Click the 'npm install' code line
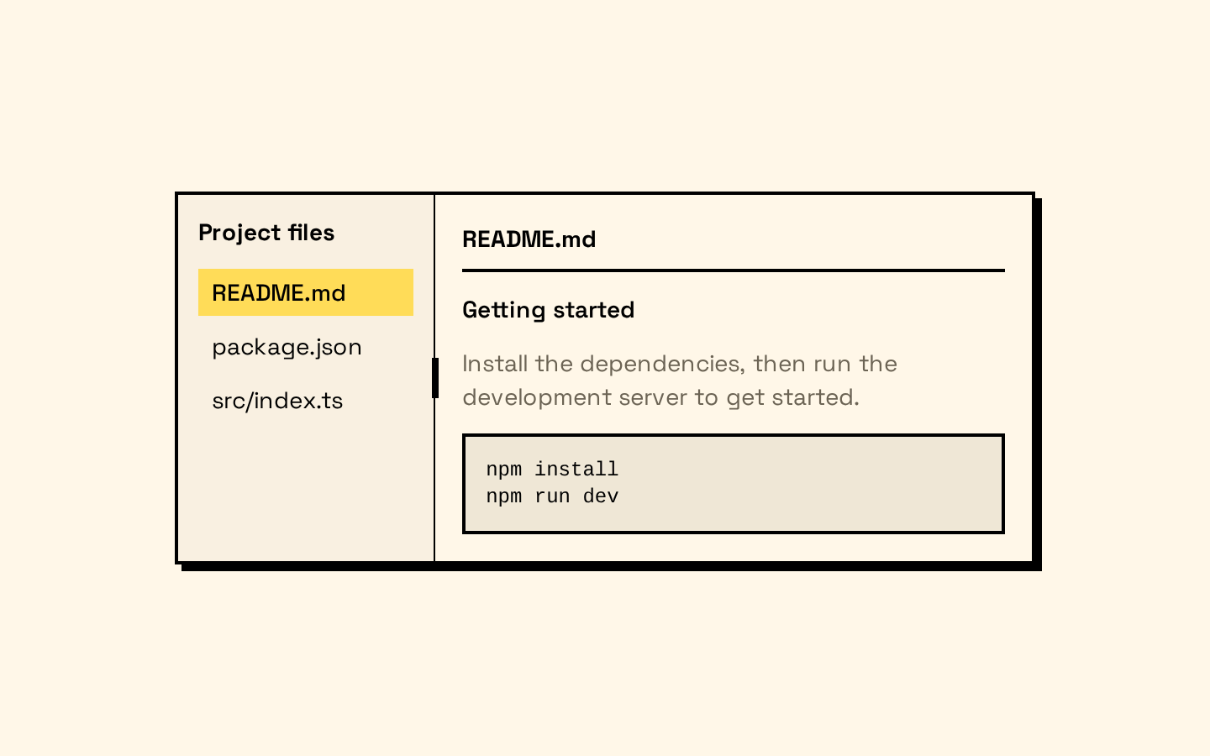Screen dimensions: 1210x756 coord(552,469)
